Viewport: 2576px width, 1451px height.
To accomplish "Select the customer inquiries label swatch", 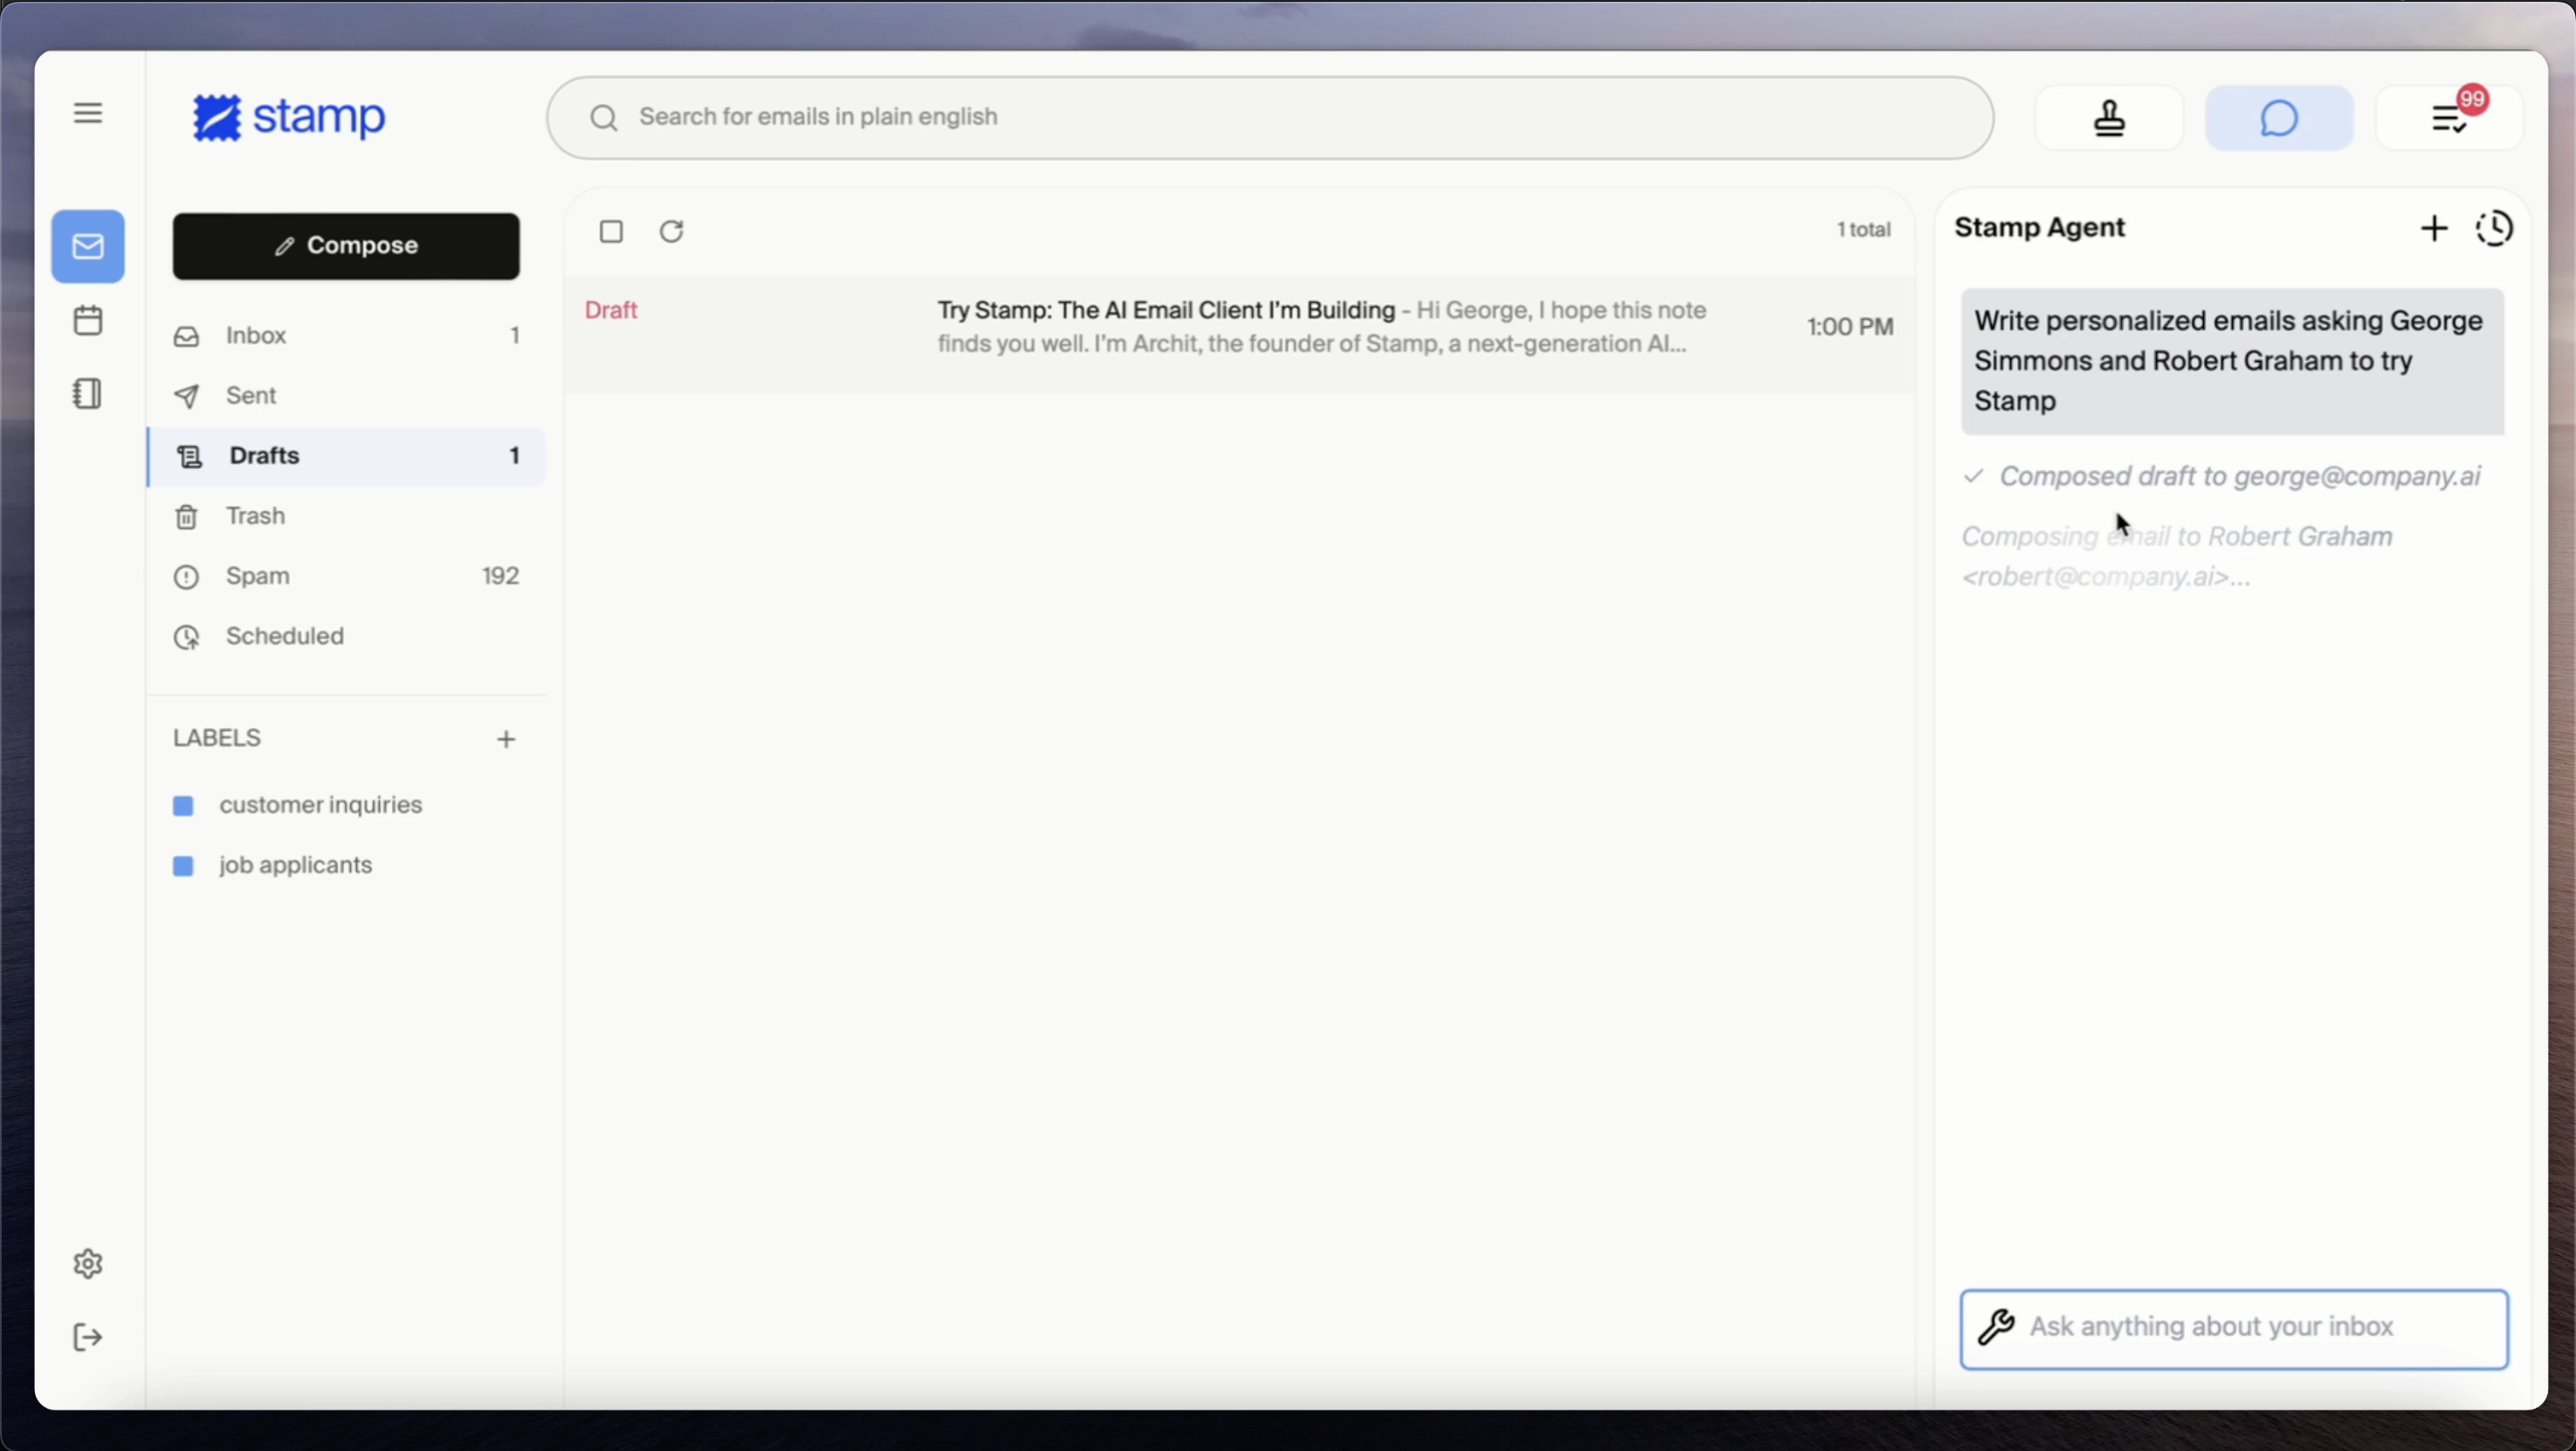I will pyautogui.click(x=183, y=806).
